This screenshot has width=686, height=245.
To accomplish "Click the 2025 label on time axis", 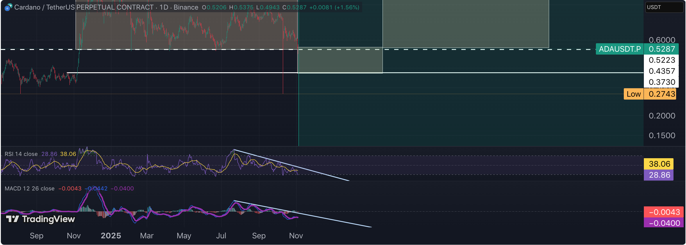I will tap(111, 236).
